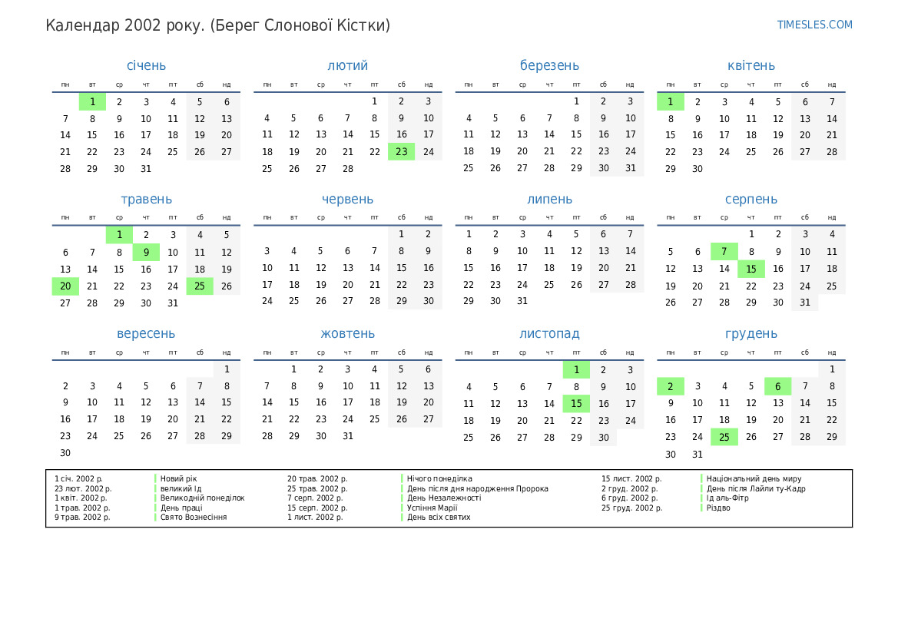This screenshot has height=635, width=898.
Task: Select day 31 in жовтень
Action: pyautogui.click(x=347, y=436)
